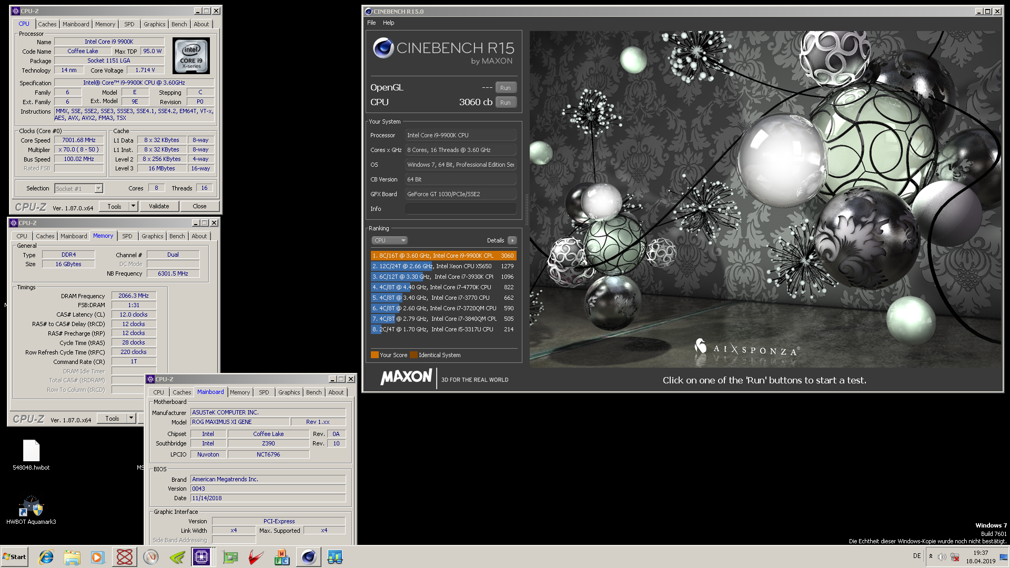Screen dimensions: 1010x568
Task: Run the CPU benchmark in Cinebench
Action: point(506,103)
